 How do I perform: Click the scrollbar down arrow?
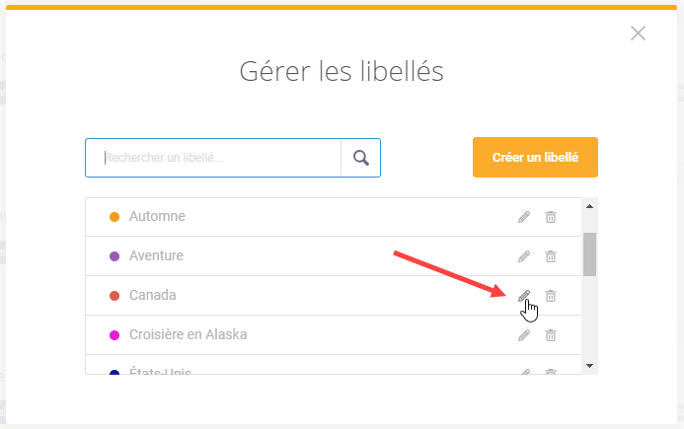point(590,366)
